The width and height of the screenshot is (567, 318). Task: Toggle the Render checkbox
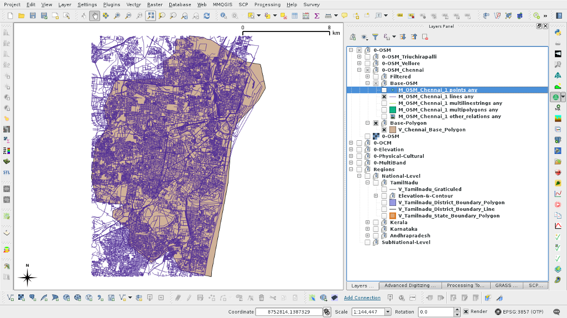tap(466, 312)
